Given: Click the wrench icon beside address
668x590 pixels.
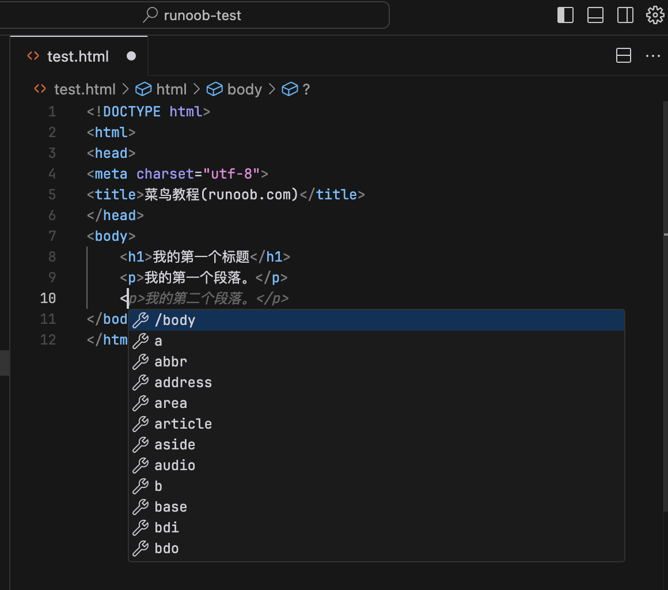Looking at the screenshot, I should [x=141, y=383].
